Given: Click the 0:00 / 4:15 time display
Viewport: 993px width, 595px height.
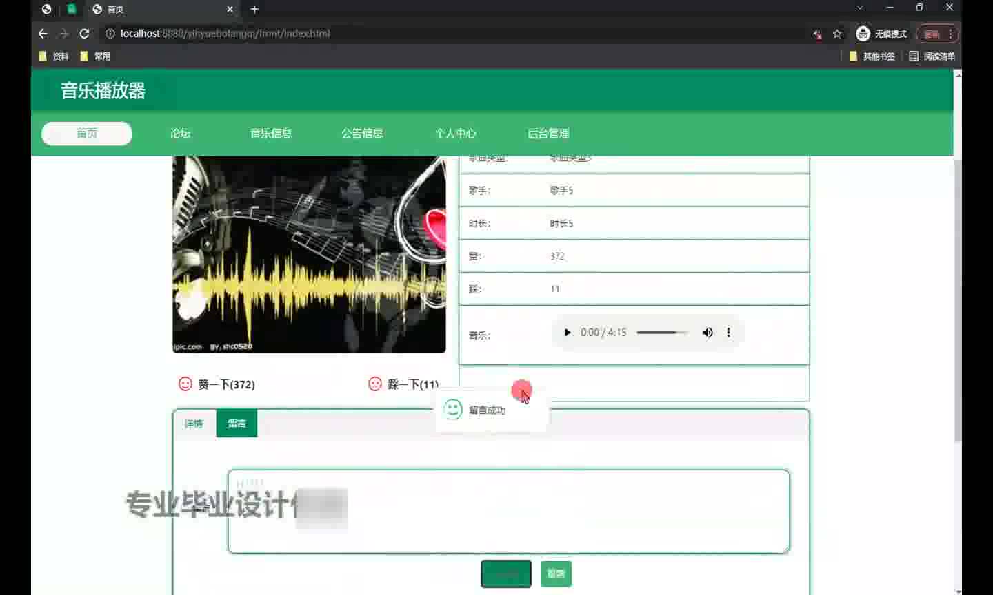Looking at the screenshot, I should tap(603, 333).
